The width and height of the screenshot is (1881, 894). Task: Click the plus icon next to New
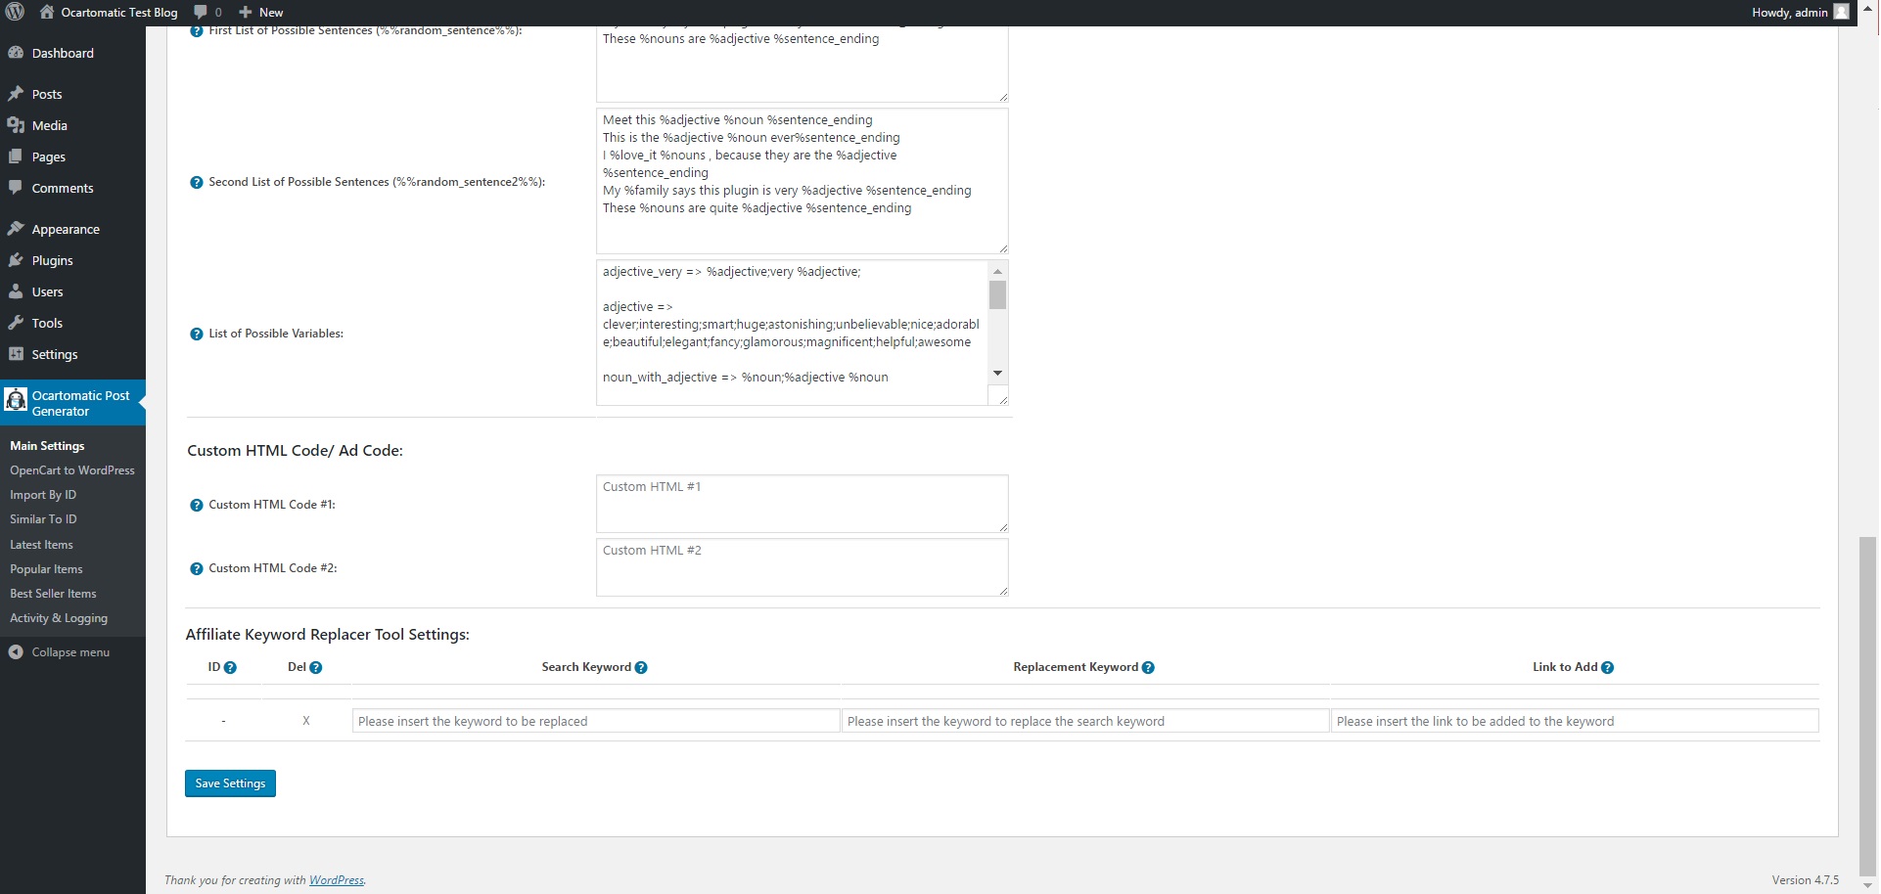246,13
